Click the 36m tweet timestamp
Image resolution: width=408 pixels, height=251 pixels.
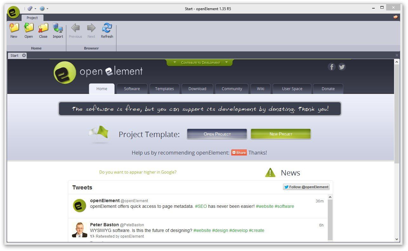[x=319, y=201]
